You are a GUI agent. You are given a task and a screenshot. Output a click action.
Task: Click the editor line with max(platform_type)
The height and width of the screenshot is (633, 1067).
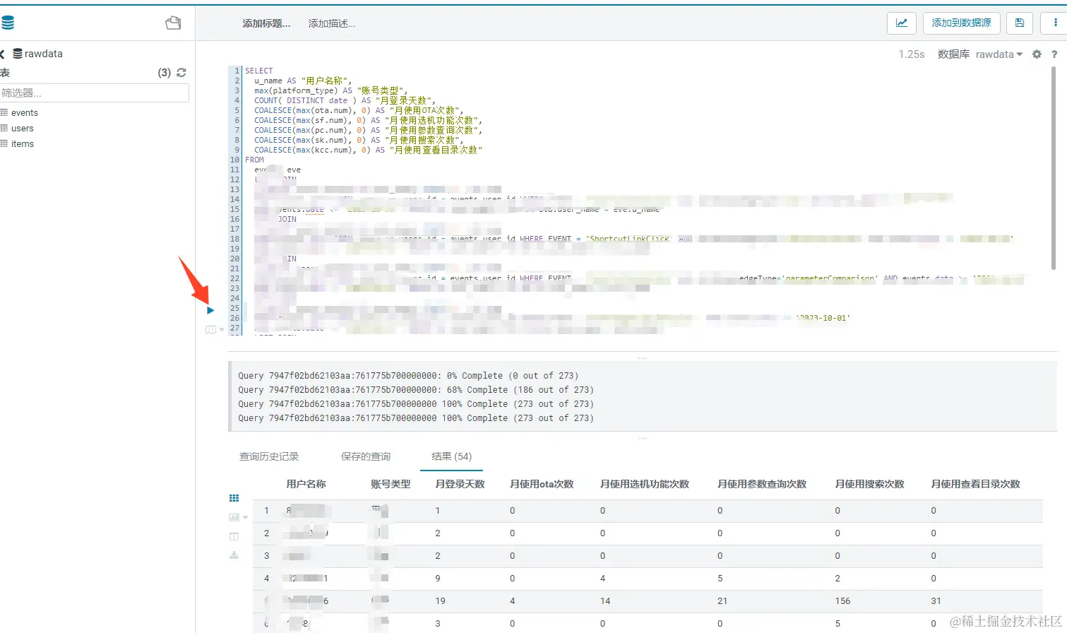click(331, 90)
